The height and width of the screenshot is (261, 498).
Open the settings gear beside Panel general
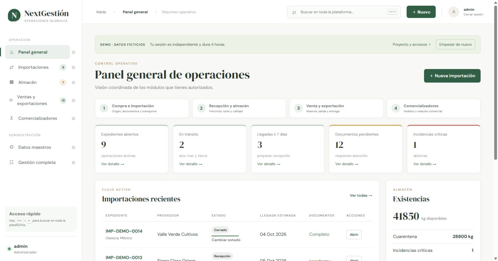pyautogui.click(x=73, y=52)
